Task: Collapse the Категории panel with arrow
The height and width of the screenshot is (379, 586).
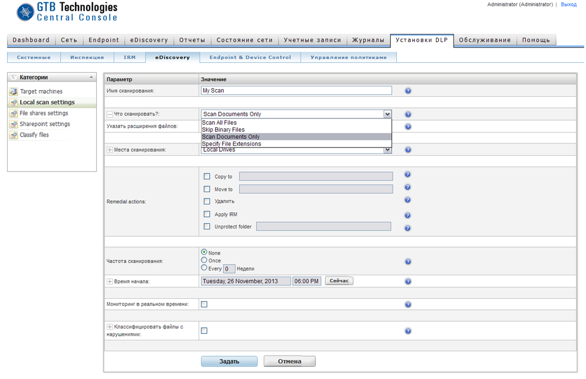Action: [x=91, y=77]
